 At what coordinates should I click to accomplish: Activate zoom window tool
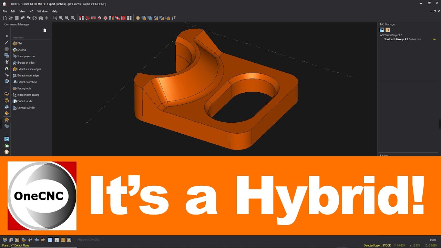click(55, 18)
